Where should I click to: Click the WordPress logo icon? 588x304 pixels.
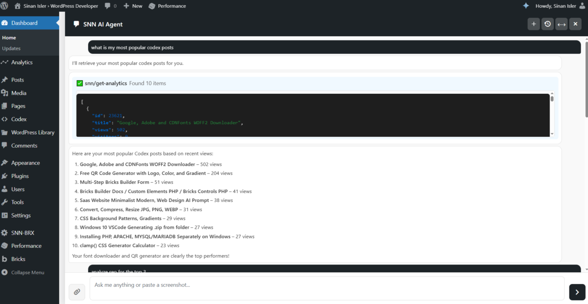[5, 6]
